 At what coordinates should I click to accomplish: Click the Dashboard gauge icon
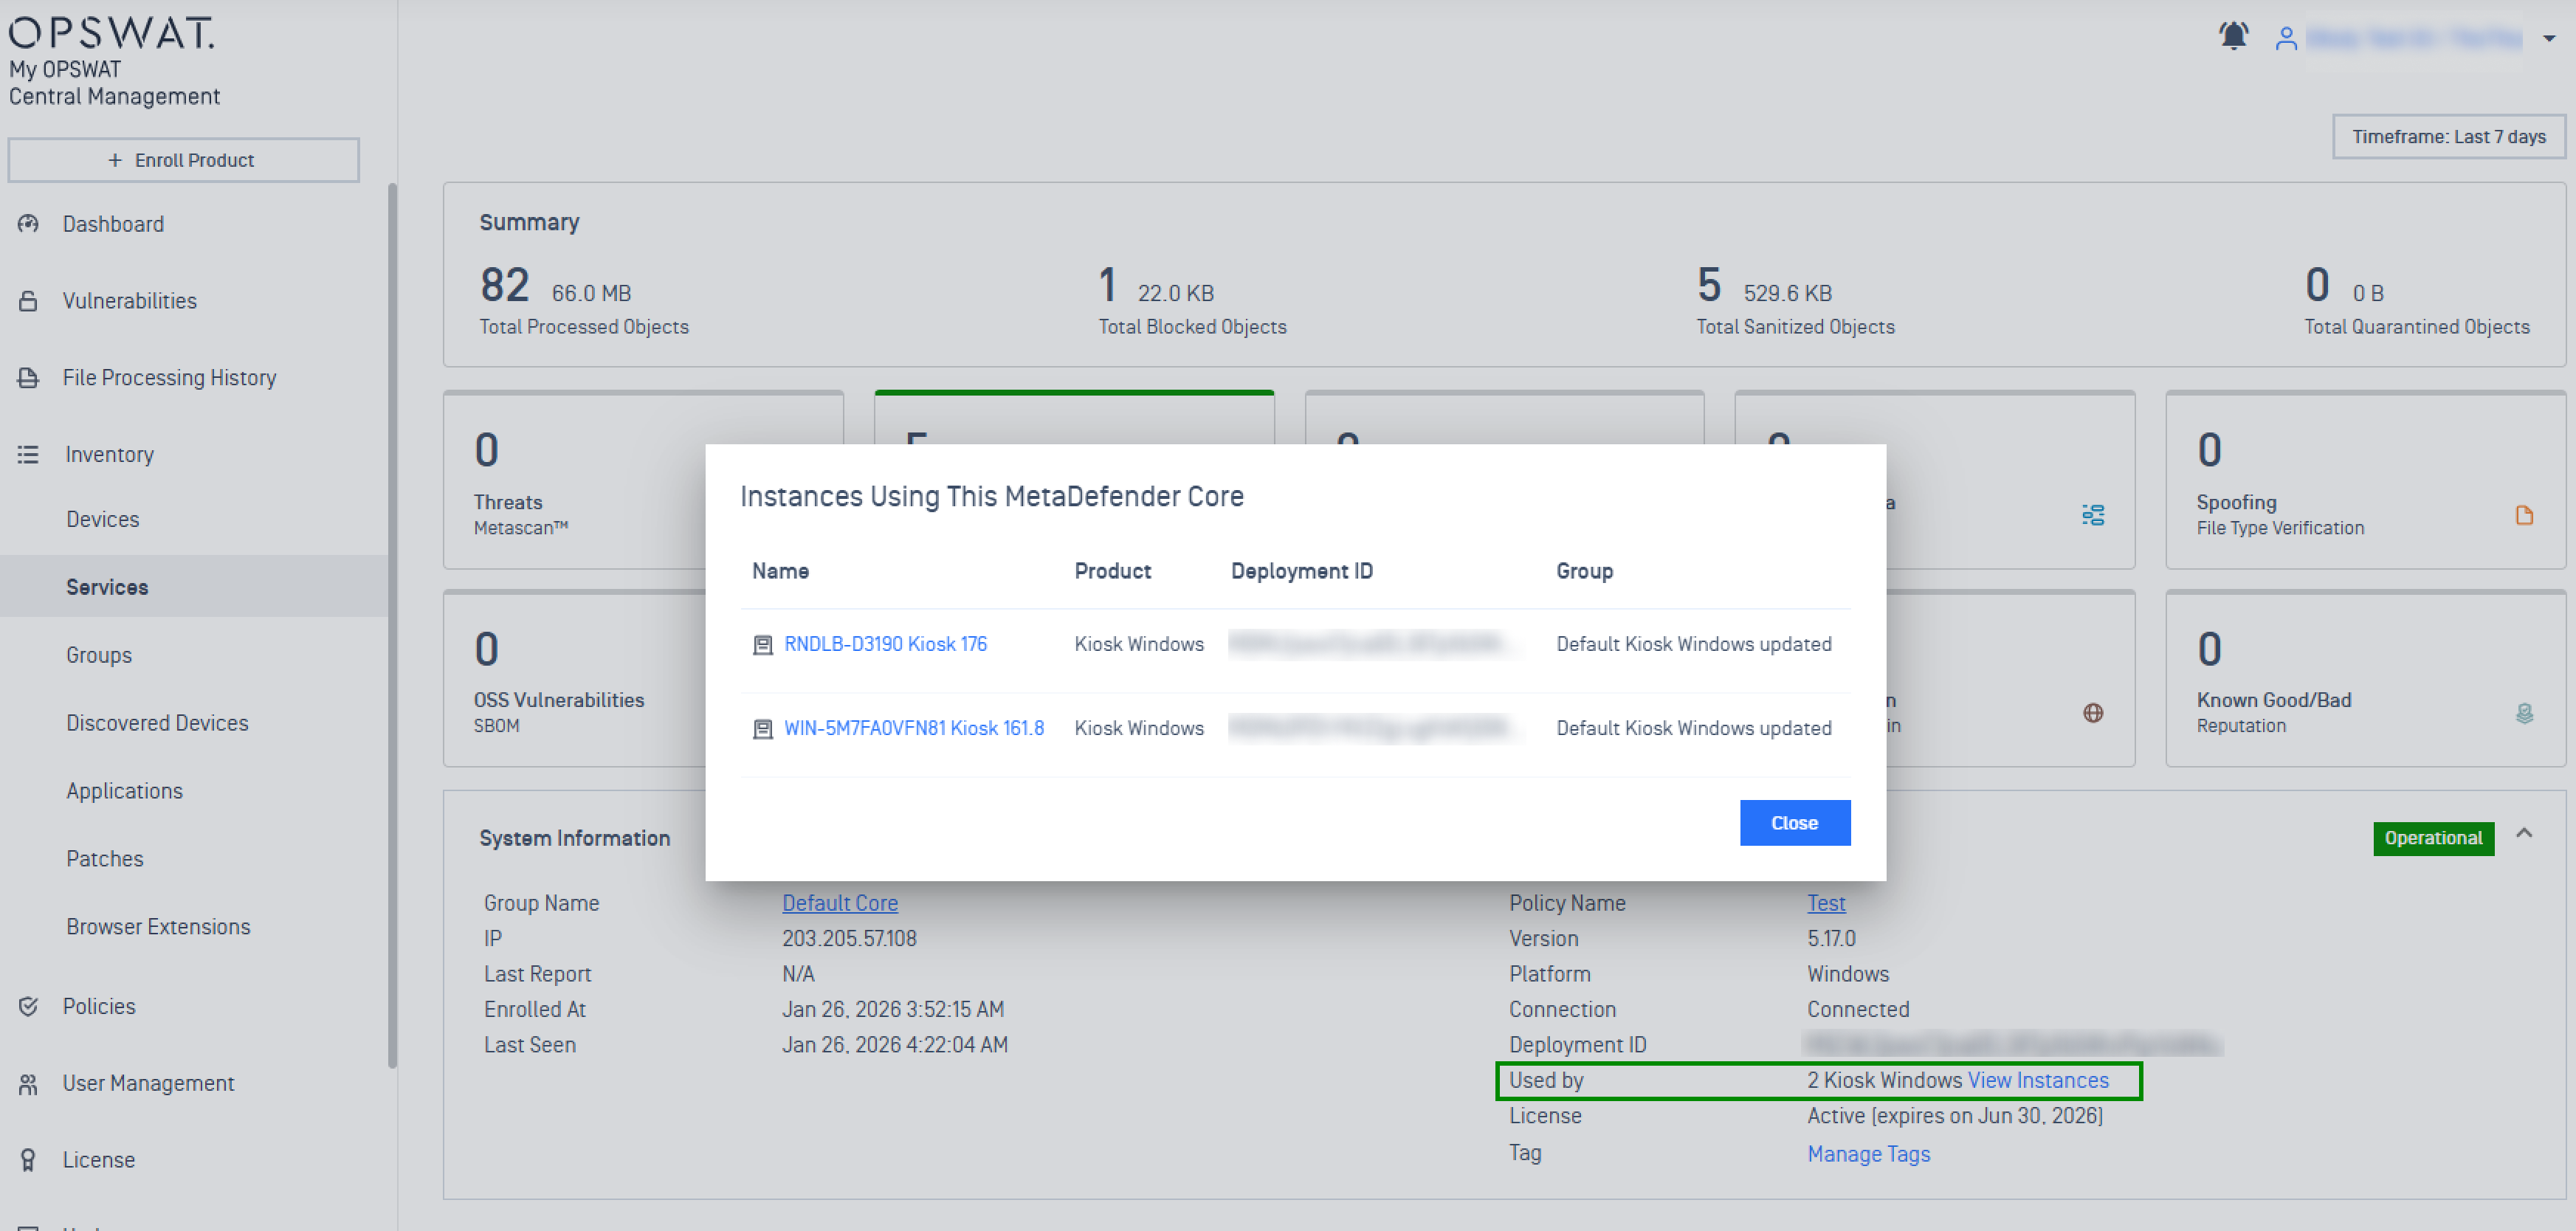[x=28, y=223]
